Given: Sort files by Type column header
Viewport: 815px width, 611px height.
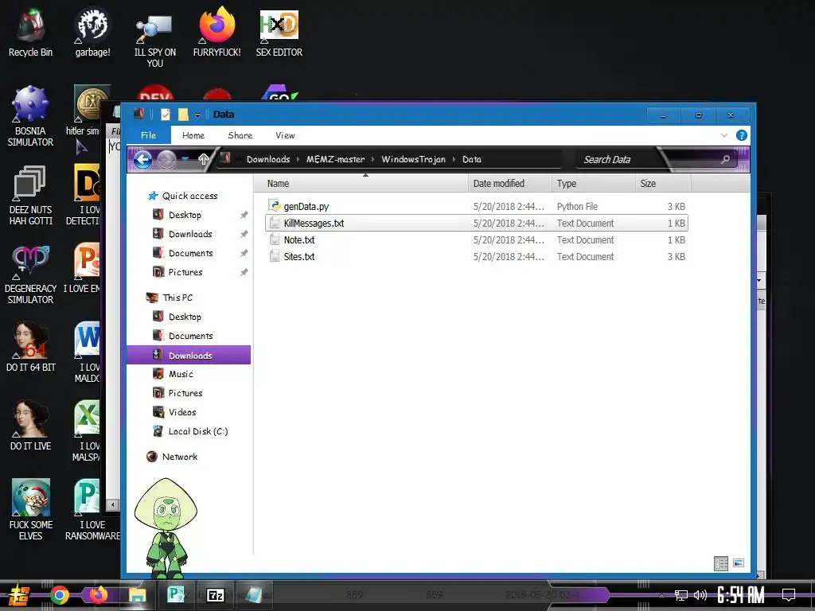Looking at the screenshot, I should pos(594,184).
